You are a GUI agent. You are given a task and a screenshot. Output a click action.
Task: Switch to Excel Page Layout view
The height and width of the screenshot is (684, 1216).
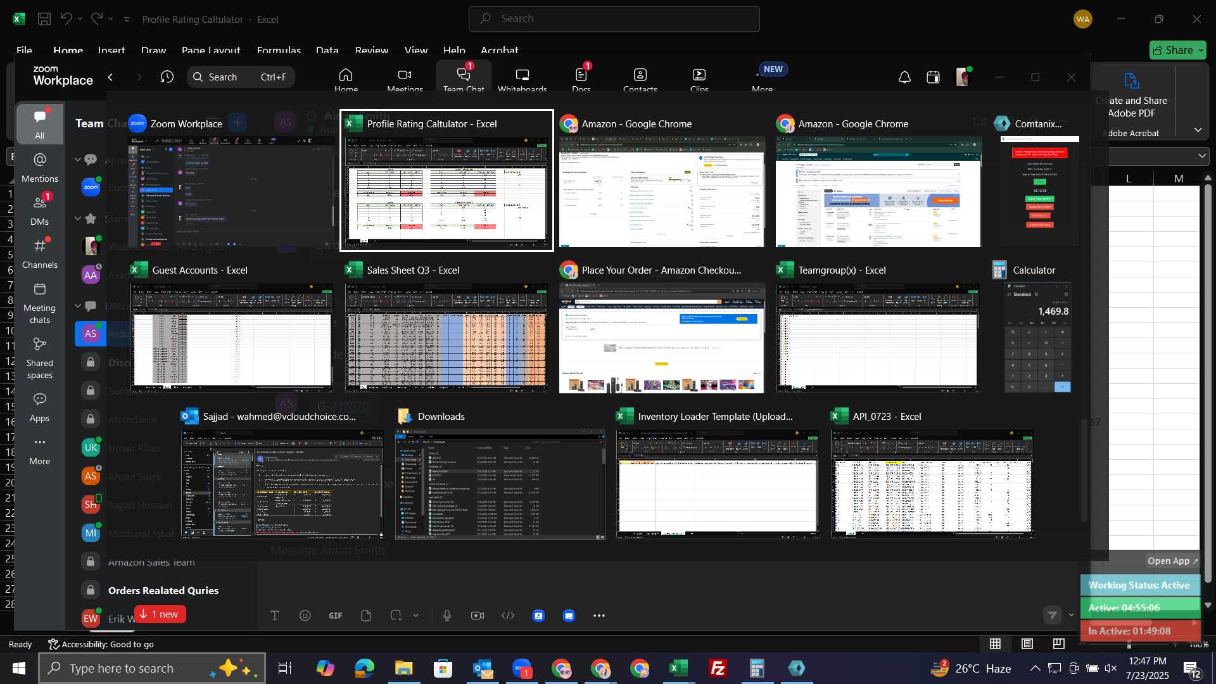pos(1027,644)
